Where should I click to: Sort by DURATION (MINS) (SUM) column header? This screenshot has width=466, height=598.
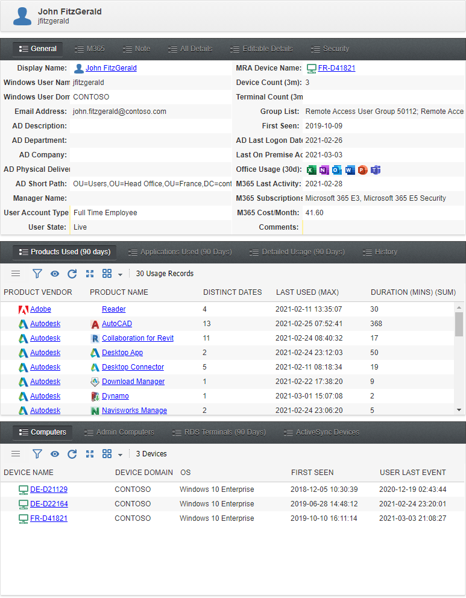(x=414, y=292)
